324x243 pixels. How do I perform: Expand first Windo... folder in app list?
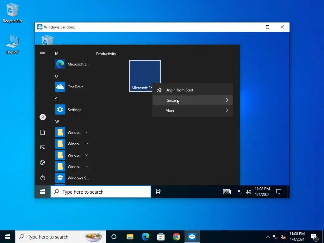click(87, 132)
